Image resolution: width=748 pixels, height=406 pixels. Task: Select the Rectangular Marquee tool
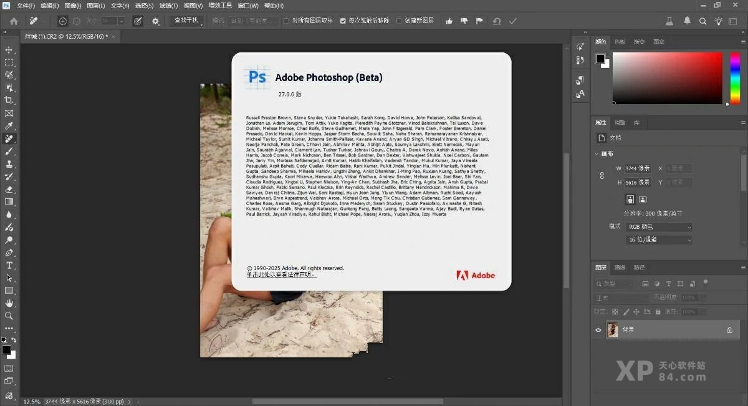point(9,62)
